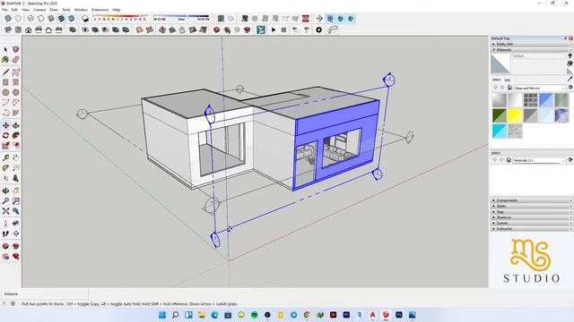Open the Camera menu
Image resolution: width=574 pixels, height=322 pixels.
pos(39,10)
